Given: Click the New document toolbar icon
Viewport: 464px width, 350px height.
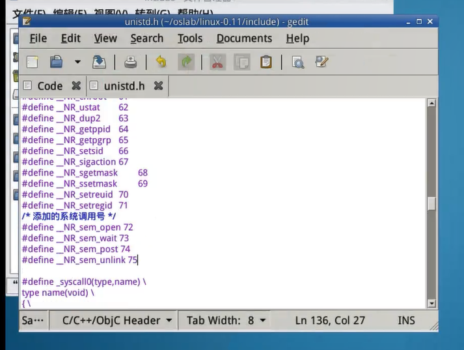Looking at the screenshot, I should coord(33,62).
